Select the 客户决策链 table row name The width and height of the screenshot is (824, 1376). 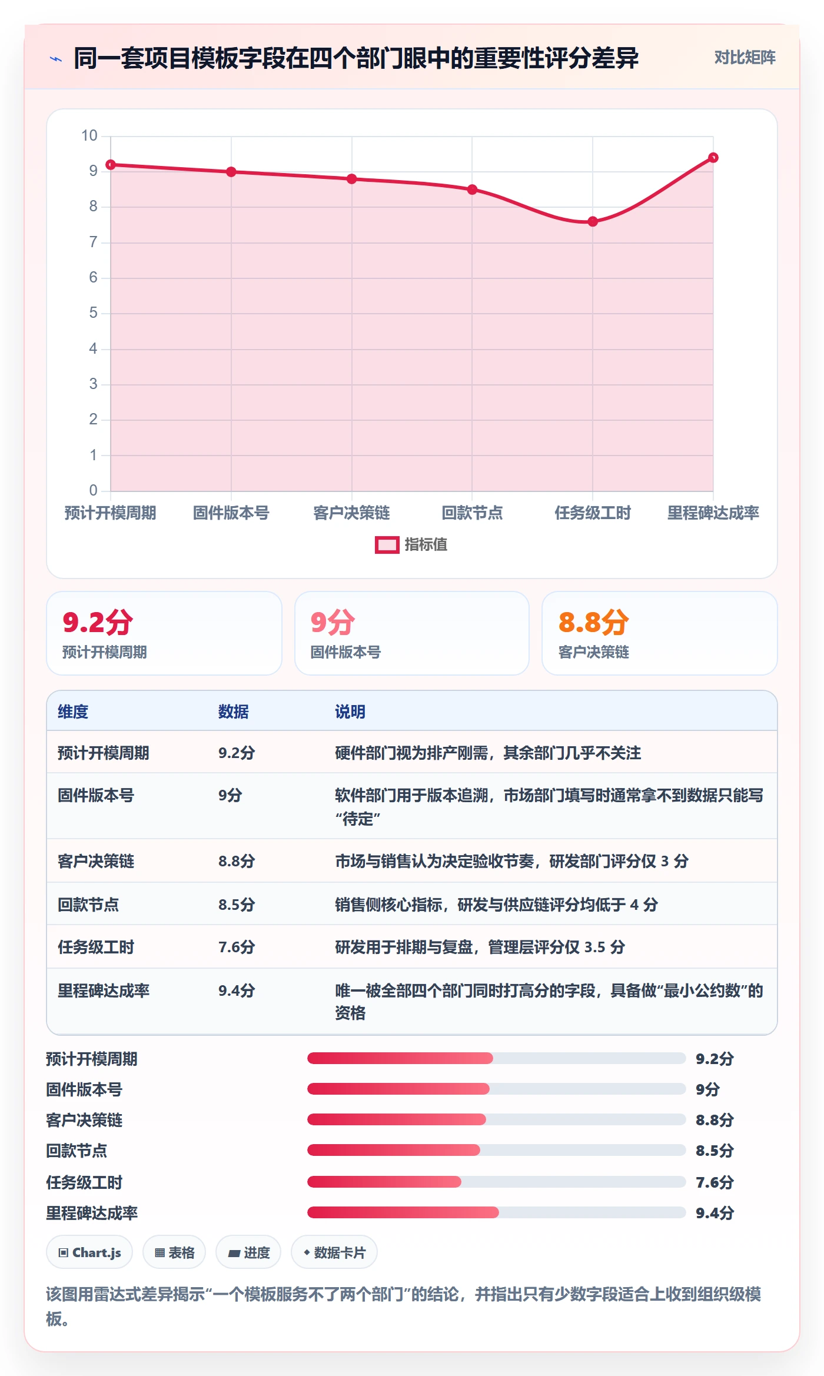pyautogui.click(x=96, y=861)
